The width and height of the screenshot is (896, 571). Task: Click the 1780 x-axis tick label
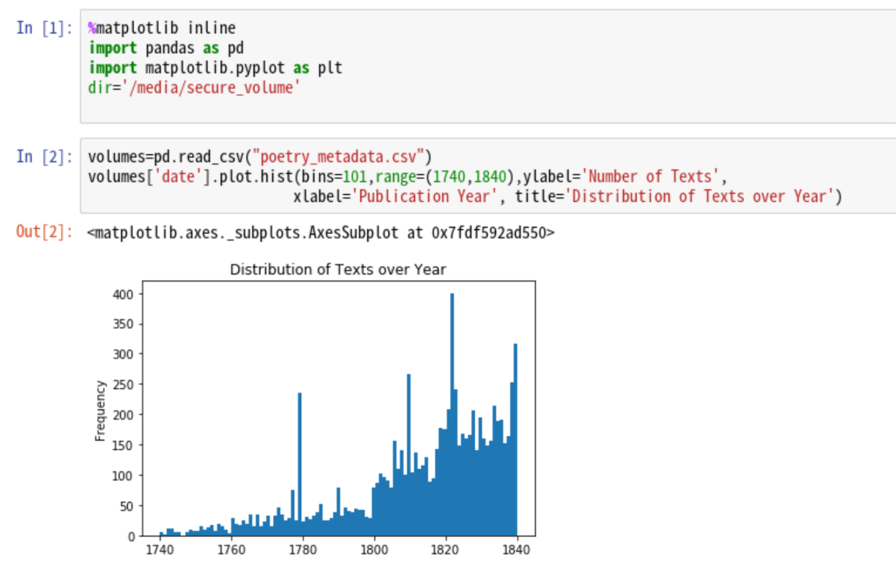(303, 550)
